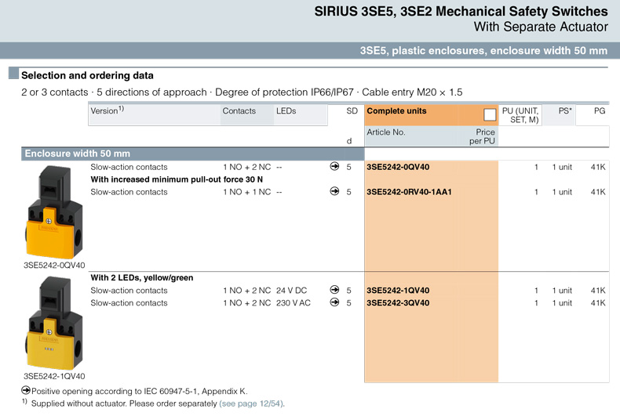Click the gray square beside Selection and ordering data
Viewport: 620px width, 416px height.
pos(13,75)
